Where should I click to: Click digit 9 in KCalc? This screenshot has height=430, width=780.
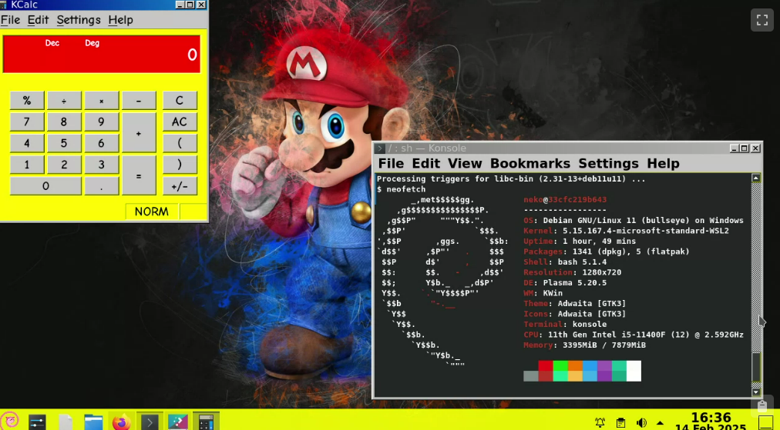102,122
